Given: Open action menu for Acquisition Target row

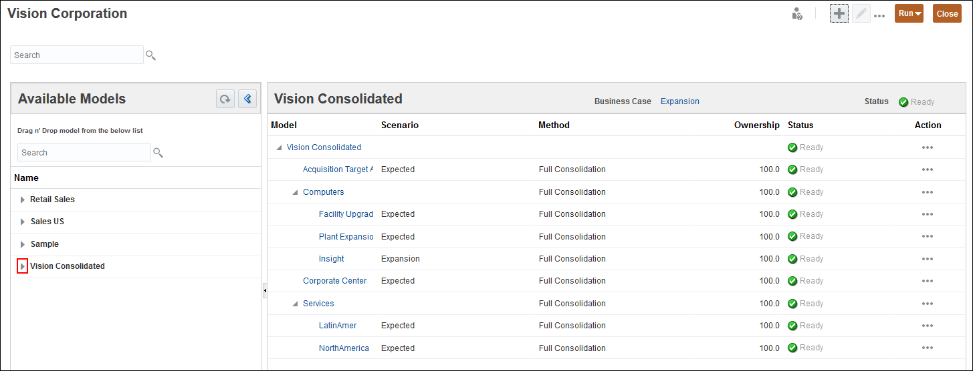Looking at the screenshot, I should tap(927, 169).
